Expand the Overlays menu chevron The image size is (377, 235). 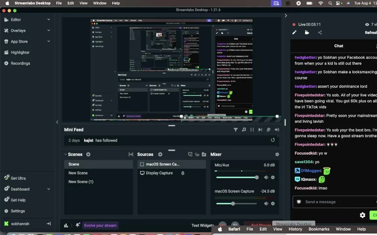point(48,30)
